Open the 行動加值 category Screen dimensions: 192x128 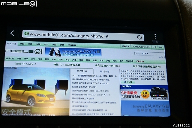point(140,61)
